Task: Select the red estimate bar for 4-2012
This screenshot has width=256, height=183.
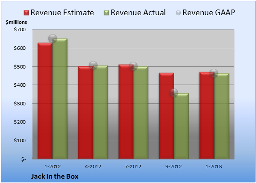Action: pyautogui.click(x=85, y=112)
